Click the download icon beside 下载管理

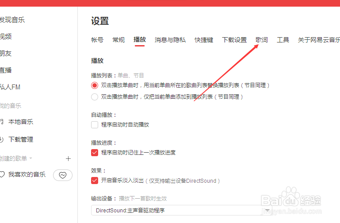[x=2, y=139]
